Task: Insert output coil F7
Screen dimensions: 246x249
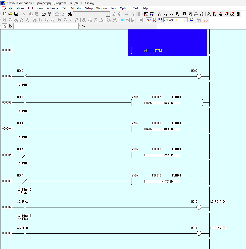Action: pos(196,14)
